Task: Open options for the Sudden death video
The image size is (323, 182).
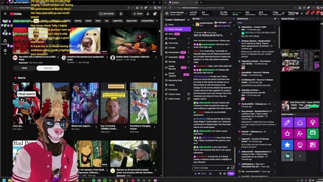Action: (x=156, y=57)
